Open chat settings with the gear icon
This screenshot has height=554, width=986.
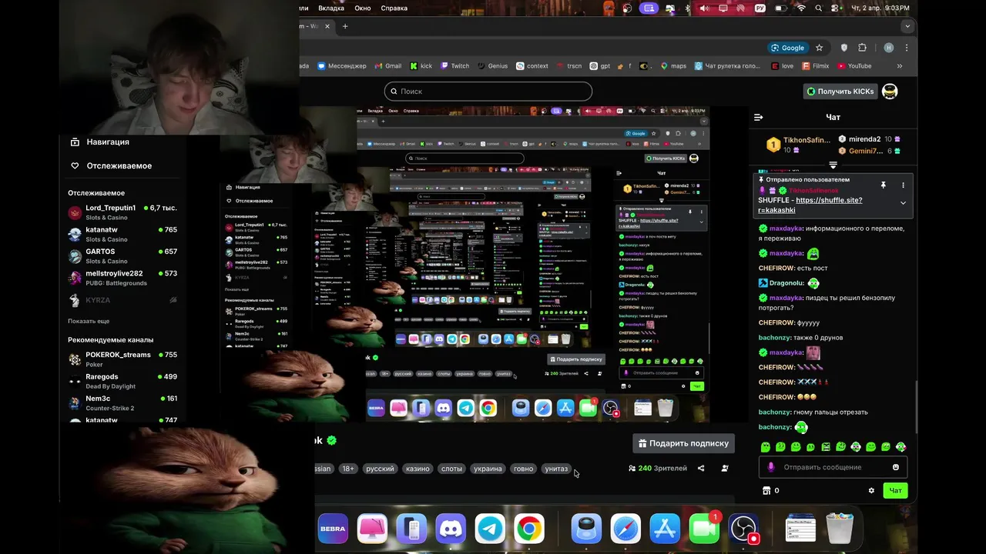tap(871, 490)
